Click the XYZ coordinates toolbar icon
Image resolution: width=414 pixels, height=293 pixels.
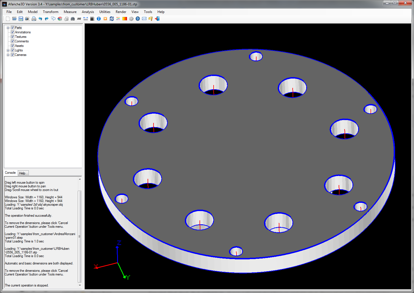coord(79,19)
